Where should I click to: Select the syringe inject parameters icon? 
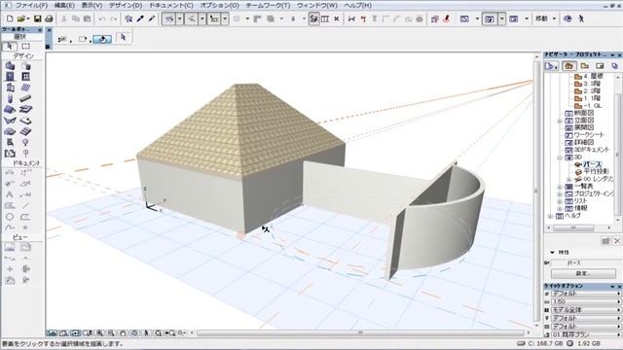152,18
